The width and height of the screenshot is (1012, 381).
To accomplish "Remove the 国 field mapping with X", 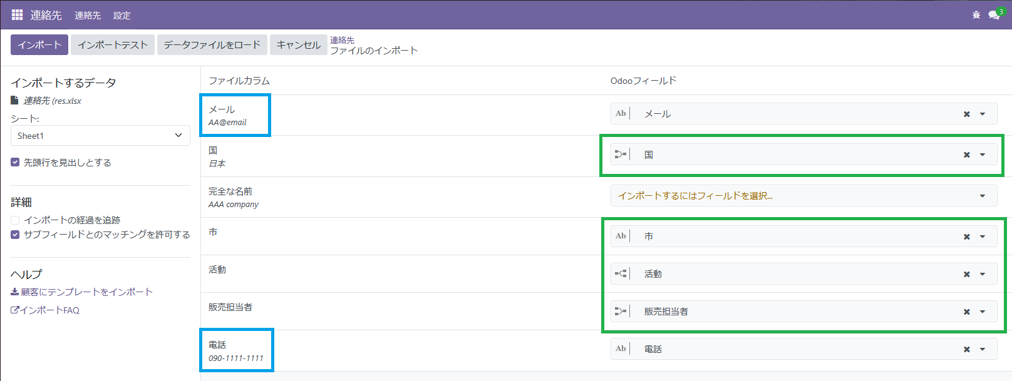I will pos(966,155).
